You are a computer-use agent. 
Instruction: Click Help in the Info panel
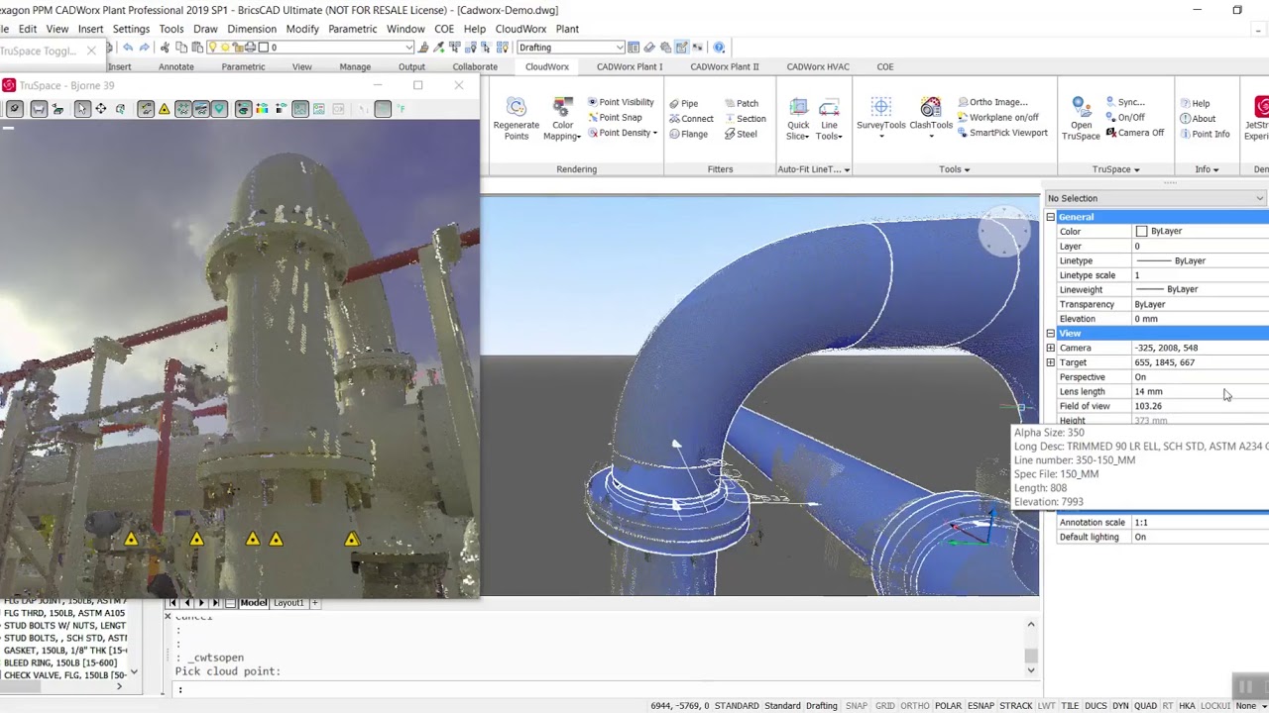(1195, 103)
